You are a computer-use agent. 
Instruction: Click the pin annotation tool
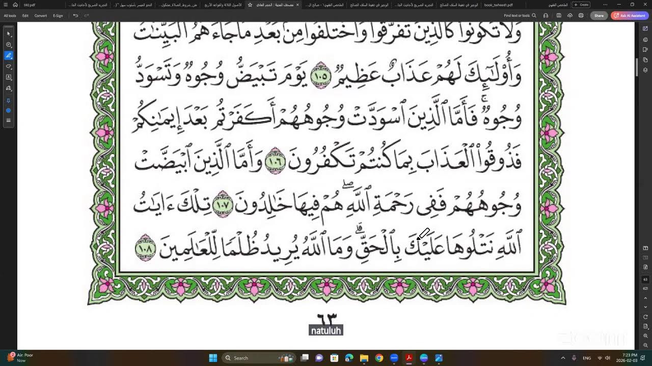point(9,101)
